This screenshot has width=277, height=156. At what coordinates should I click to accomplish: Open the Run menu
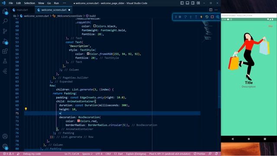tap(56, 3)
